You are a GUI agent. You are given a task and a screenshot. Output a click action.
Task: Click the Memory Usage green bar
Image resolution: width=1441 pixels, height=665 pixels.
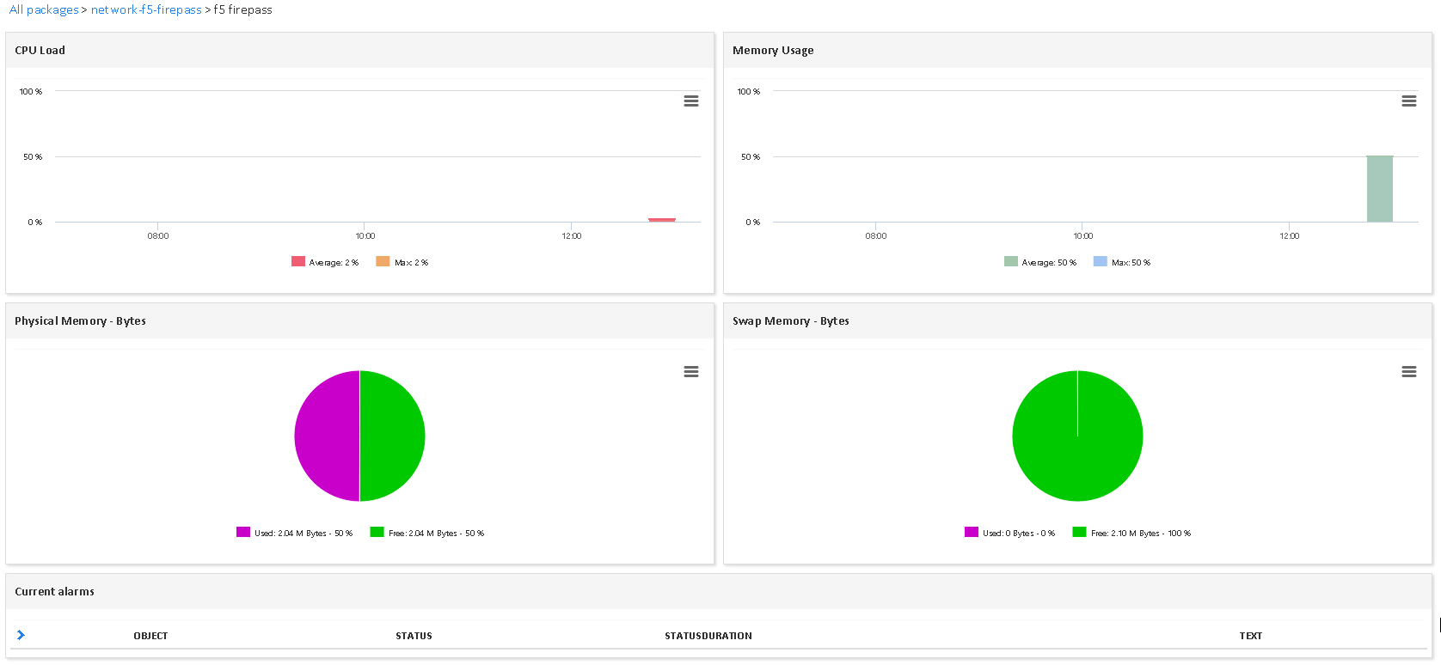tap(1379, 189)
